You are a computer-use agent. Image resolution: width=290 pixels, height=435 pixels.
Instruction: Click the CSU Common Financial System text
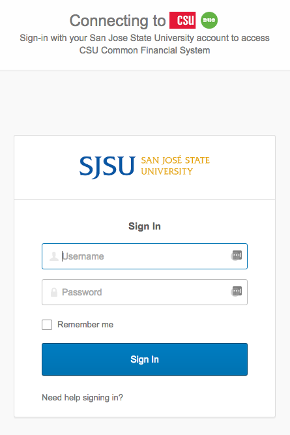pyautogui.click(x=145, y=50)
